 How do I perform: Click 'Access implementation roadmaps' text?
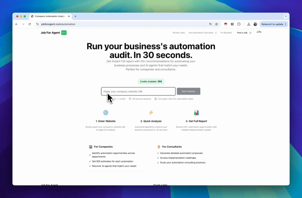[178, 158]
